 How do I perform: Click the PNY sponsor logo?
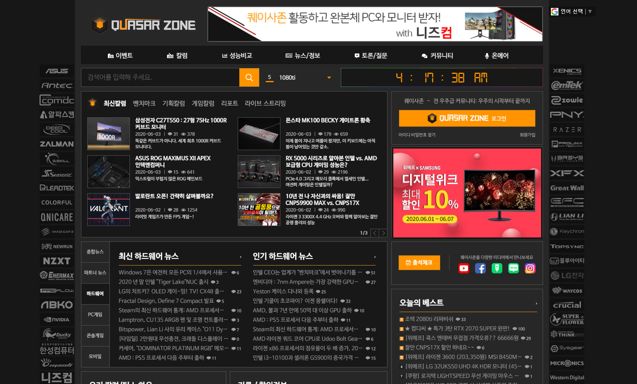click(x=567, y=115)
